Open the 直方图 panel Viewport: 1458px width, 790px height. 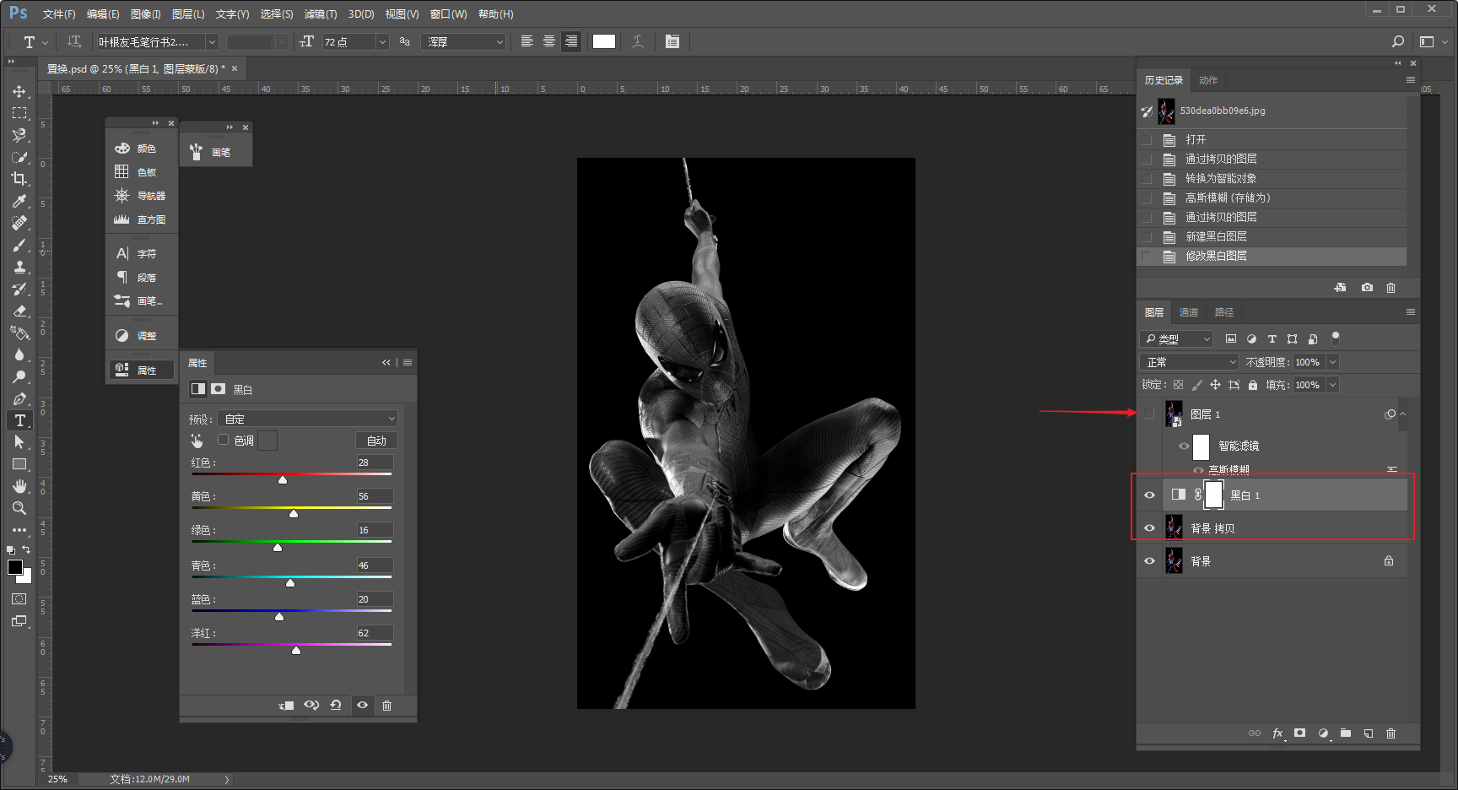click(141, 219)
